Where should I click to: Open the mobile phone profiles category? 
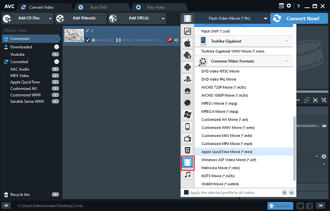point(187,127)
